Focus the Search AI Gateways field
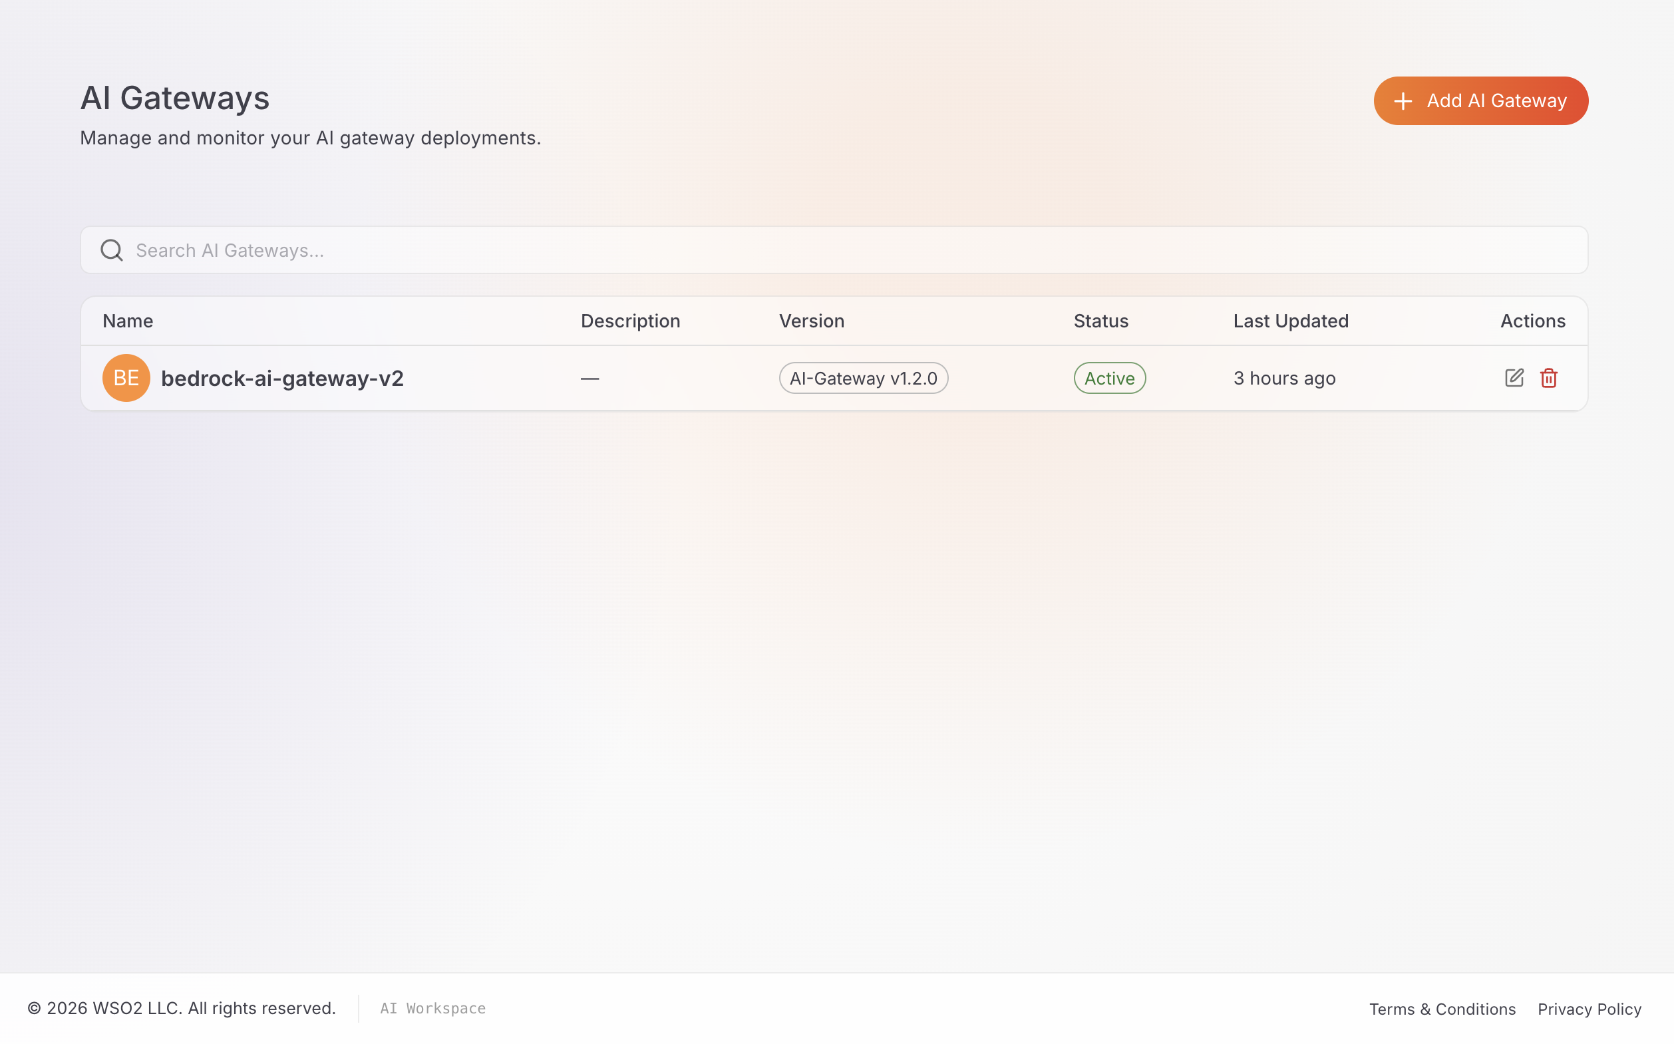 [834, 250]
